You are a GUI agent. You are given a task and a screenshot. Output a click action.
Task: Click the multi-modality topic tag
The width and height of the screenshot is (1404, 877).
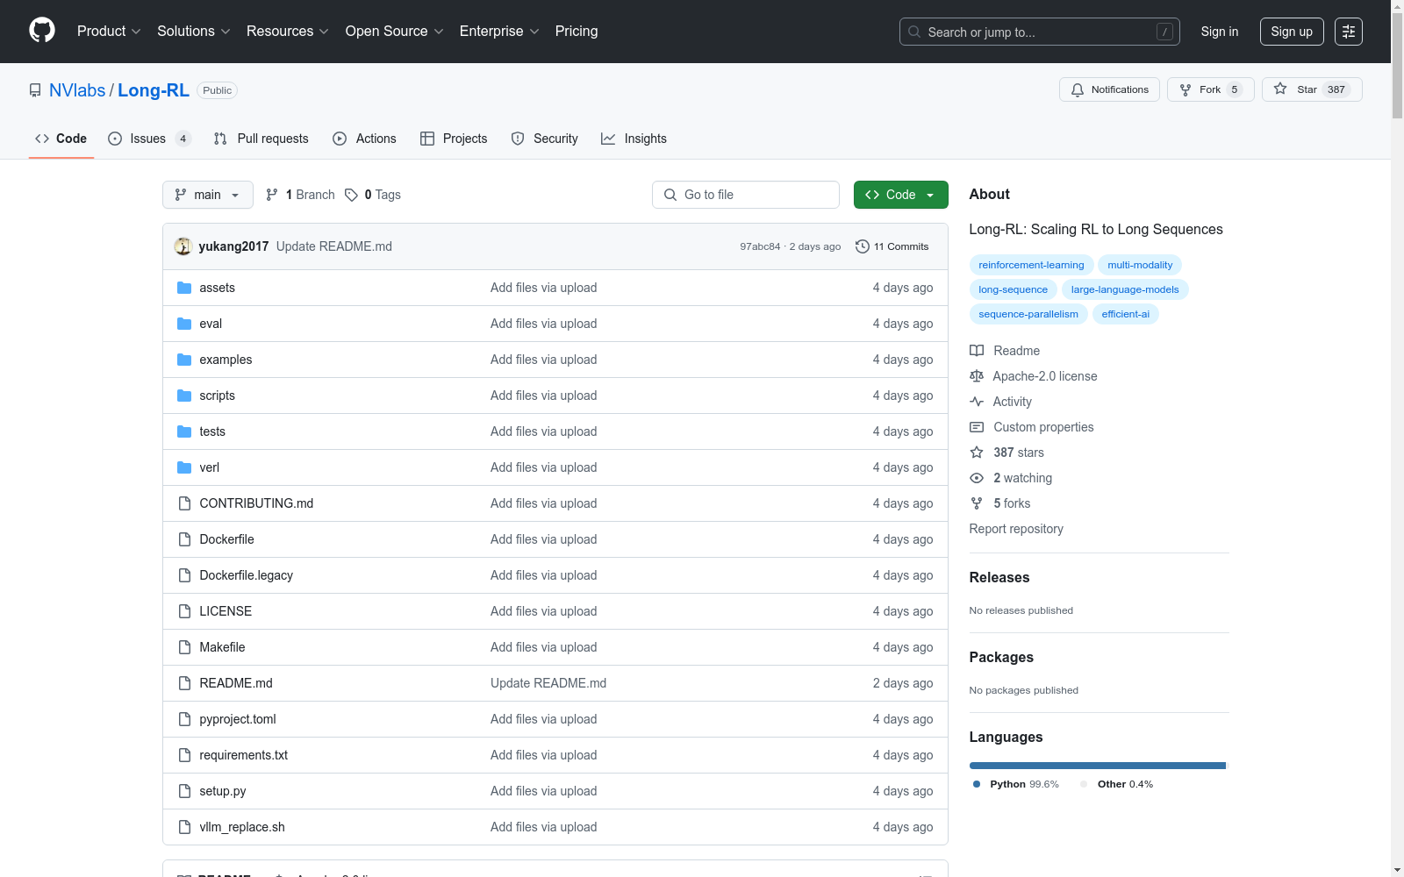(1140, 265)
